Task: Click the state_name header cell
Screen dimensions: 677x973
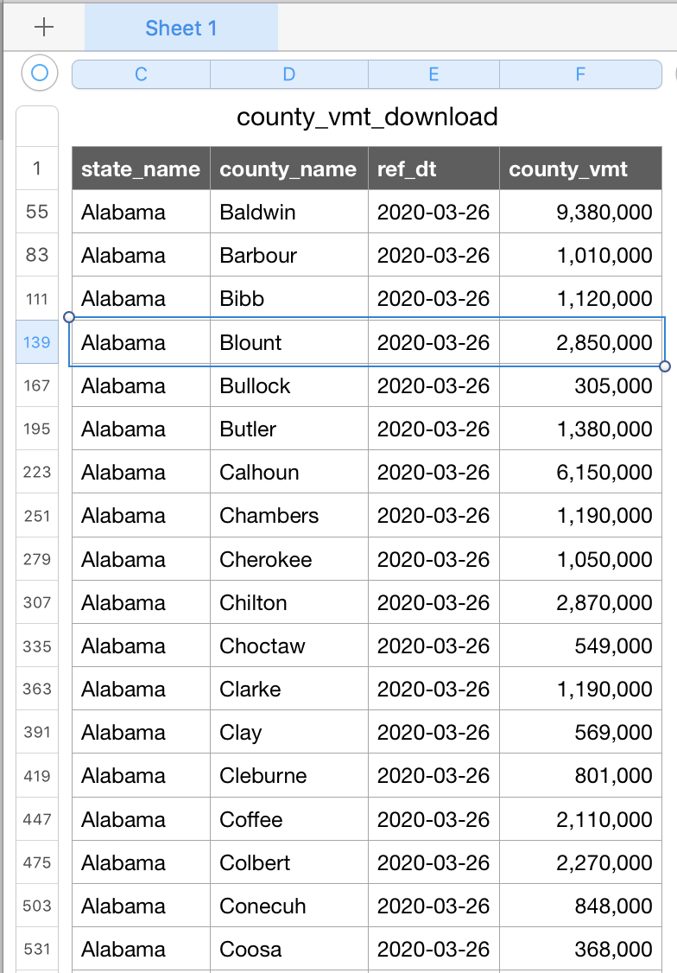Action: [x=142, y=169]
